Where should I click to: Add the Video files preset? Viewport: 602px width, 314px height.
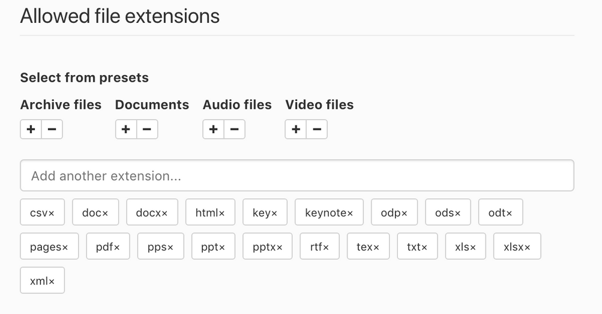(x=296, y=129)
